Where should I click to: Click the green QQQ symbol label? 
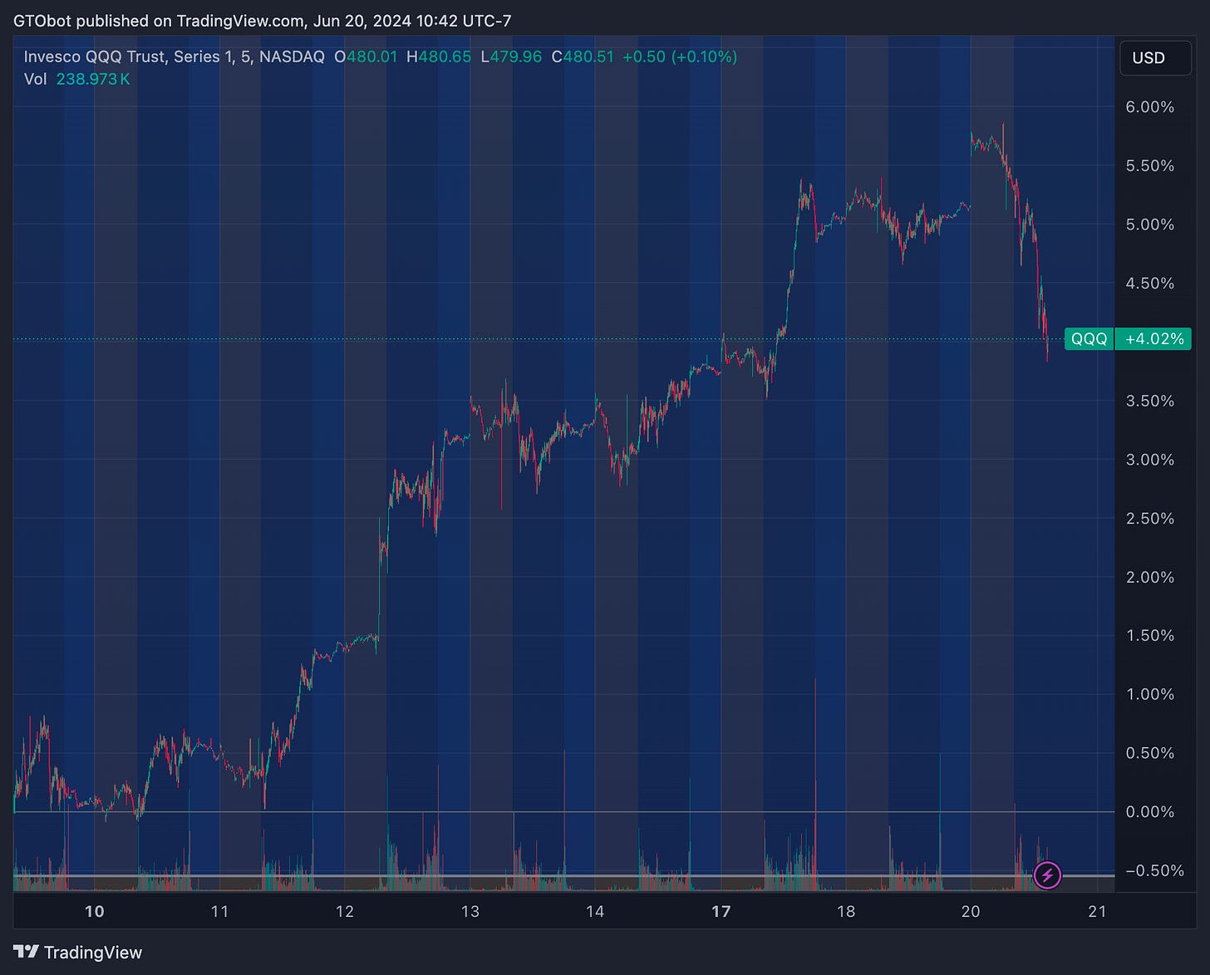[1089, 339]
